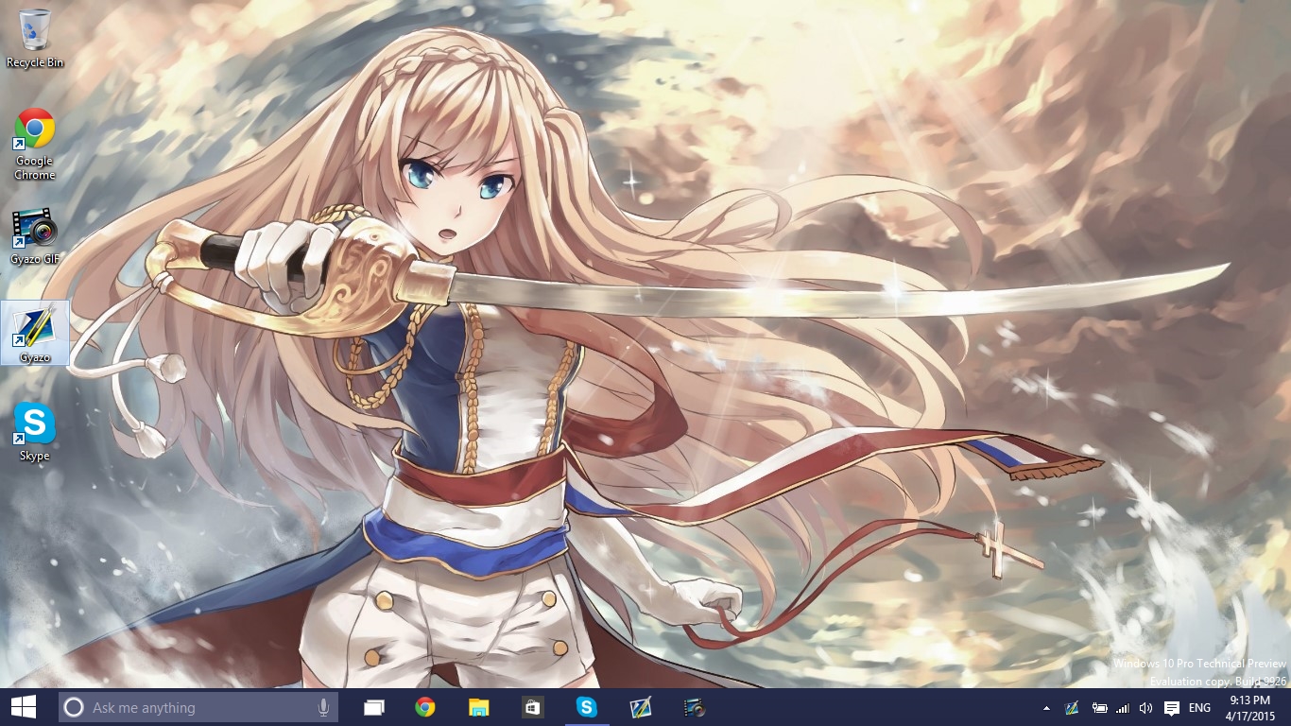Check battery status in system tray
Screen dimensions: 1291x726
tap(1099, 708)
